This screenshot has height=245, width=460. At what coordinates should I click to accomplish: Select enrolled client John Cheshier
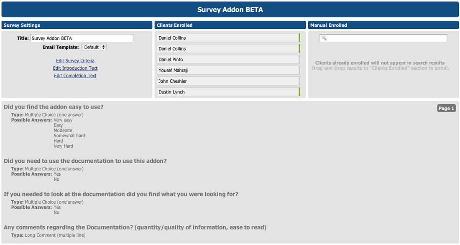coord(228,81)
